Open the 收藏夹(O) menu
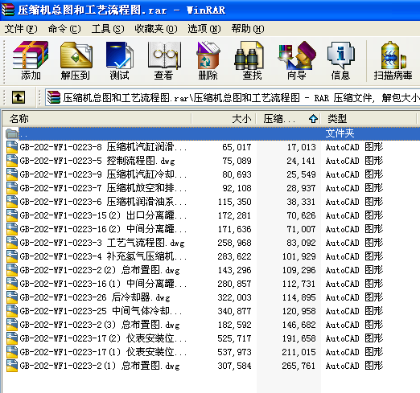The width and height of the screenshot is (420, 393). pyautogui.click(x=156, y=29)
